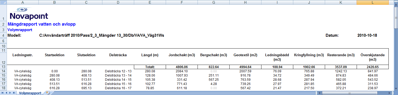Select column C header
The width and height of the screenshot is (398, 95).
tap(86, 2)
